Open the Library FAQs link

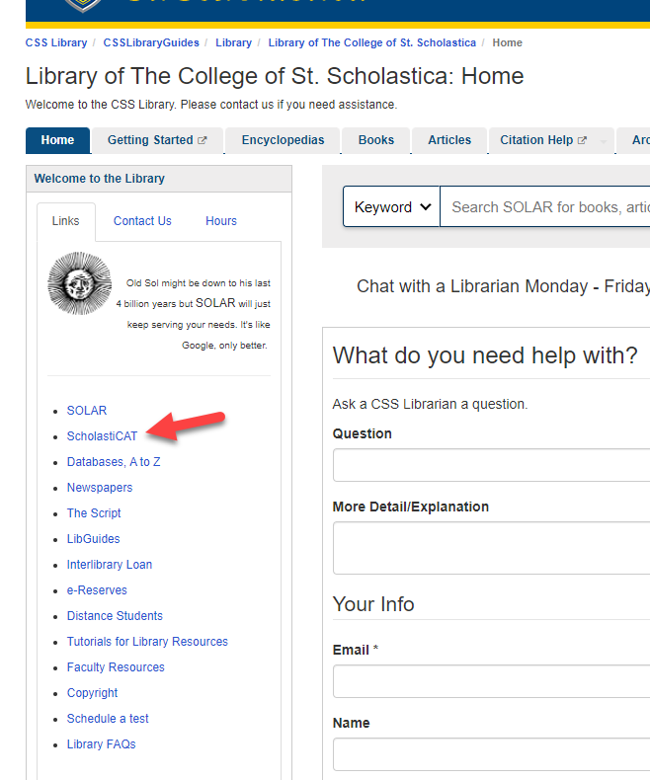coord(102,744)
